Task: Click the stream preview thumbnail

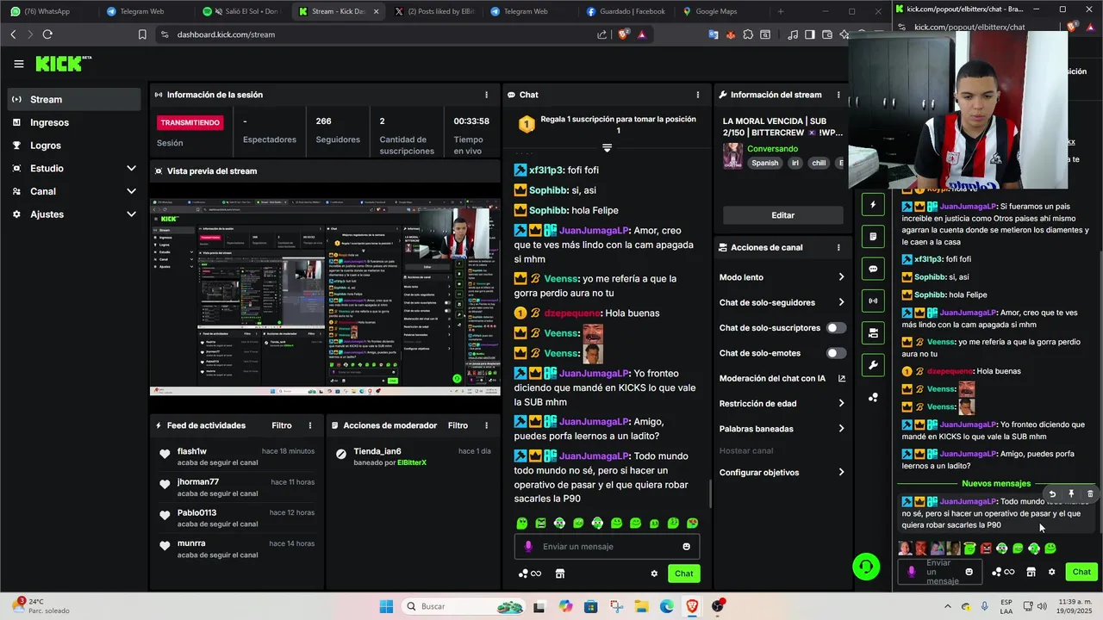Action: [325, 297]
